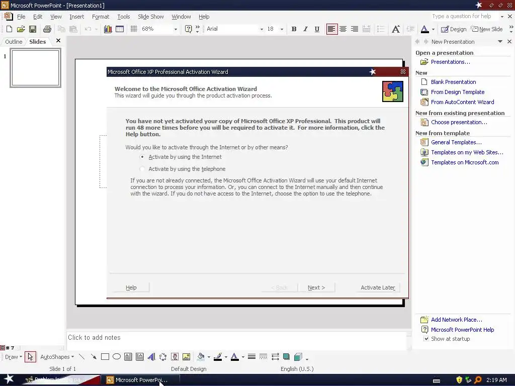Click the Microsoft PowerPoint taskbar button
Image resolution: width=515 pixels, height=386 pixels.
[140, 380]
